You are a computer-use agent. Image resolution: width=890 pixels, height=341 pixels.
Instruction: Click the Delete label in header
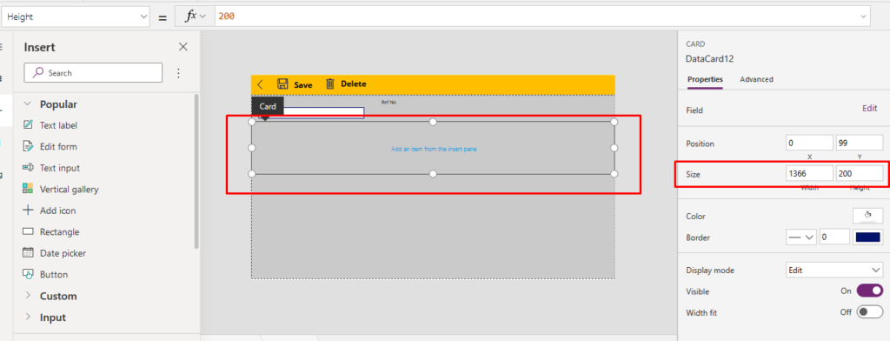pos(353,84)
